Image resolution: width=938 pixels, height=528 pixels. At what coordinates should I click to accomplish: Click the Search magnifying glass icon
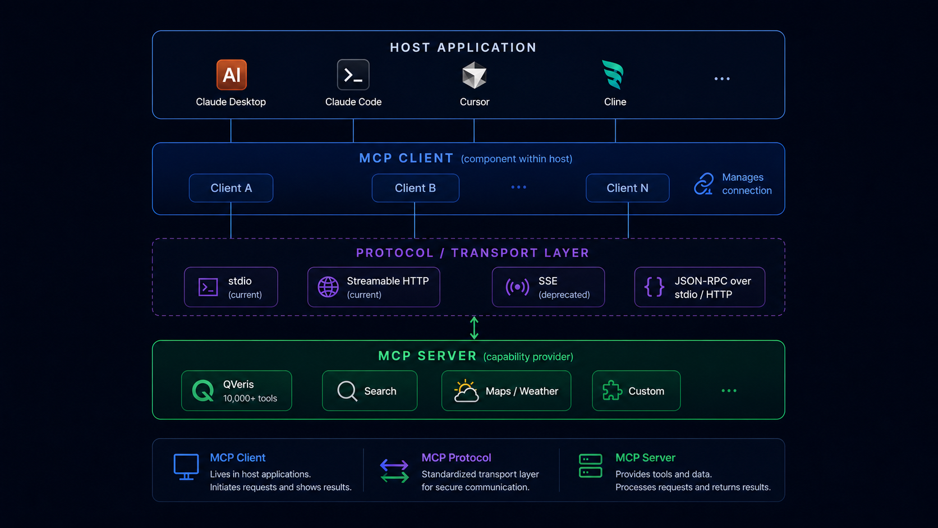pos(347,391)
